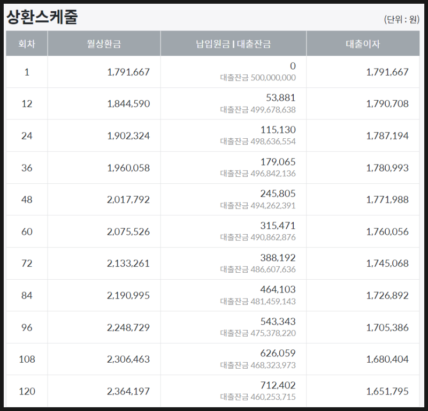Select round number 120 cell

click(x=27, y=391)
